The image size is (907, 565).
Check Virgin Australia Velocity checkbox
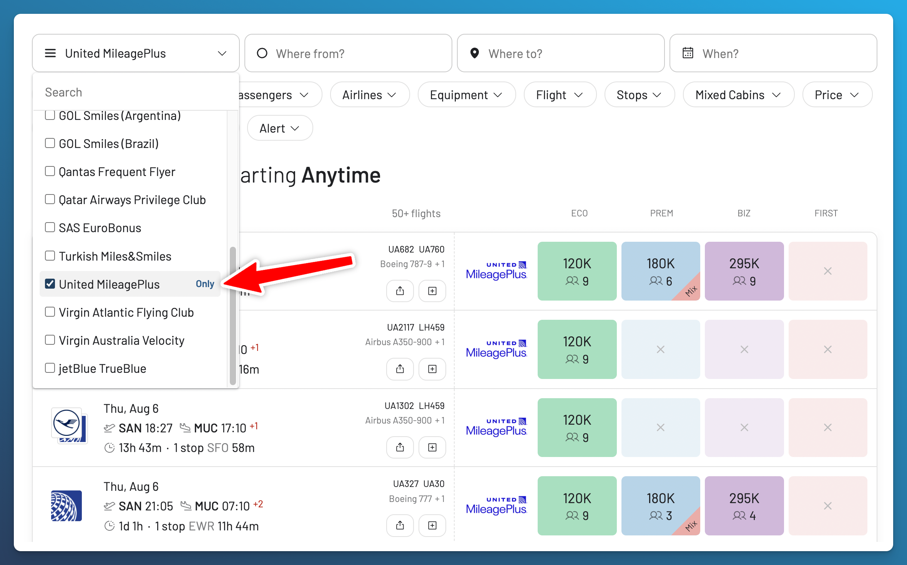[x=50, y=340]
